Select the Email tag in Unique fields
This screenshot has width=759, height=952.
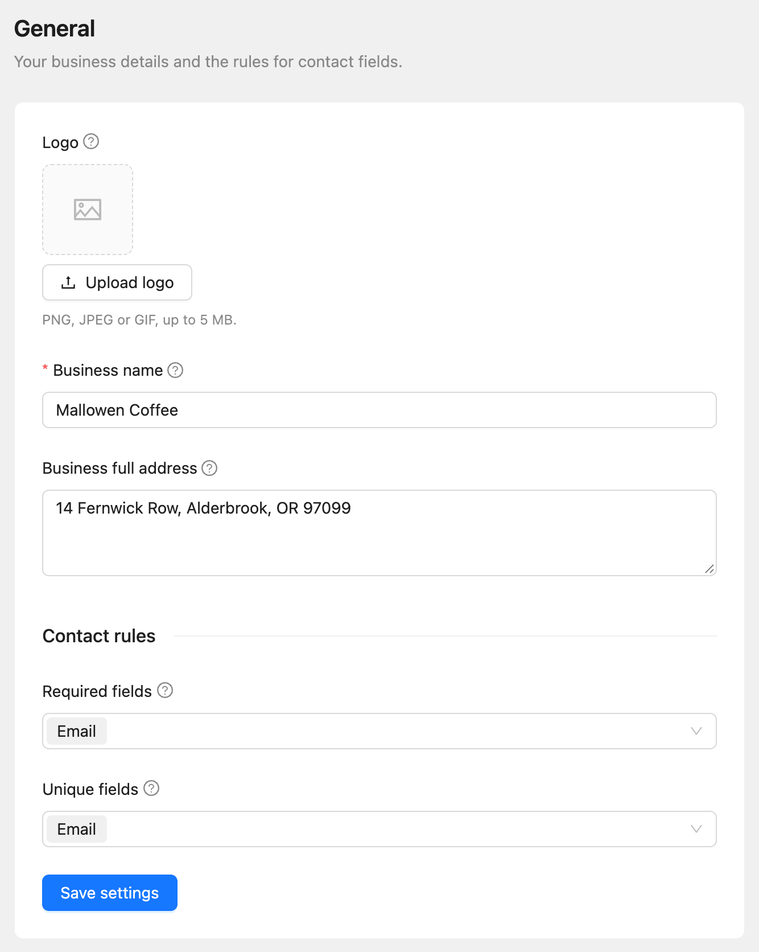[x=77, y=829]
